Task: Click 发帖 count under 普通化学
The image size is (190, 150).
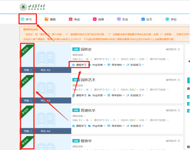Action: click(80, 120)
